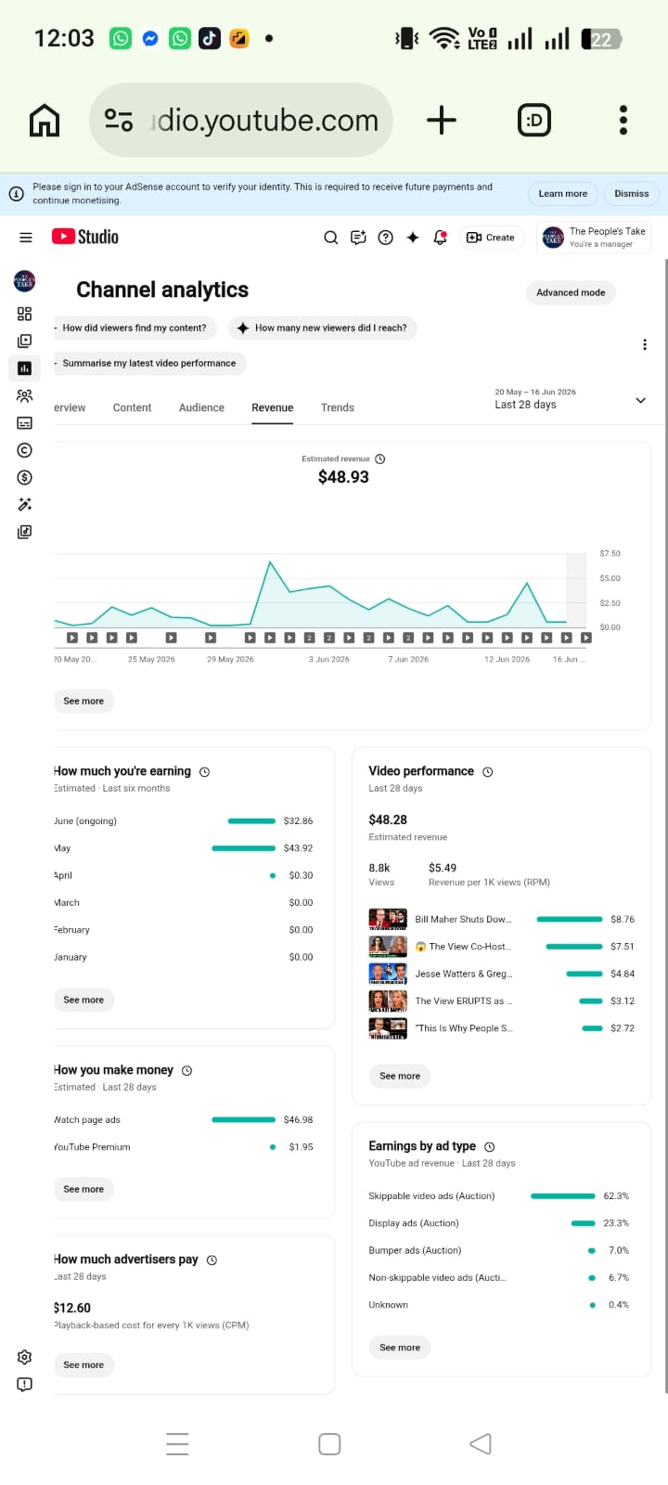The image size is (668, 1485).
Task: Click the search magnifier icon in Studio header
Action: [x=330, y=238]
